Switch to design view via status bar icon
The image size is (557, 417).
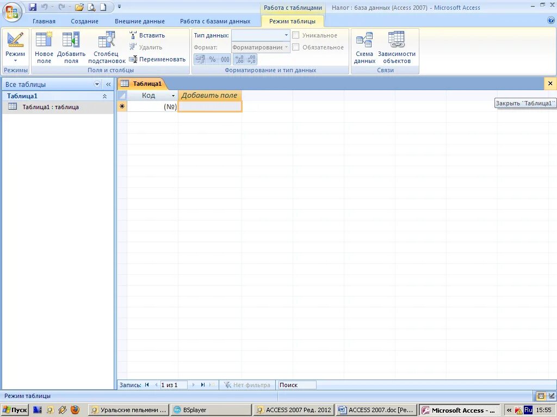tap(552, 396)
